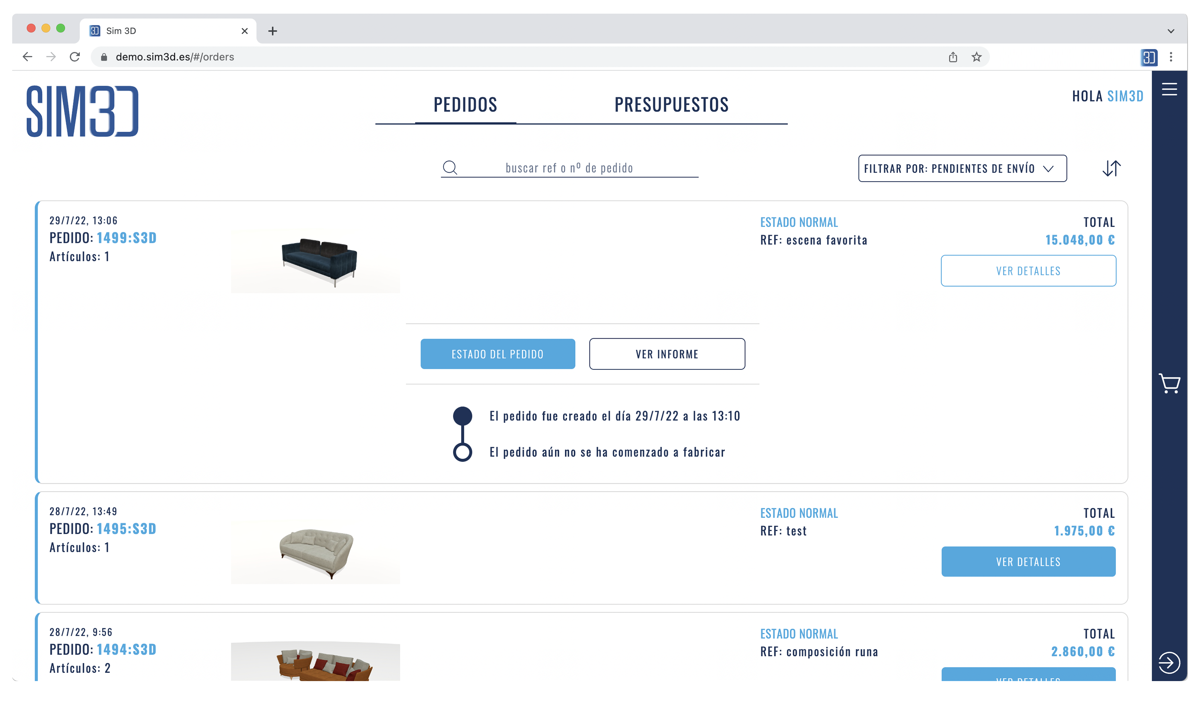Click the browser share icon
This screenshot has width=1202, height=701.
coord(953,57)
